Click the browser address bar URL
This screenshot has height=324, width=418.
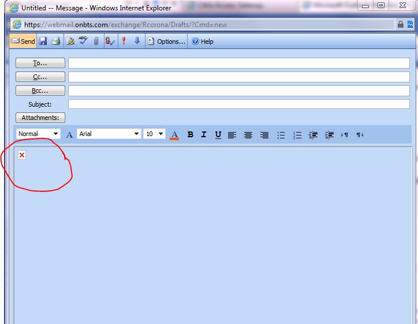(125, 25)
